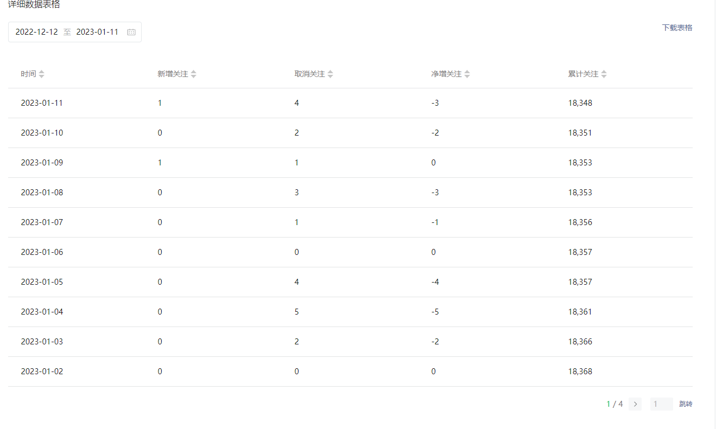This screenshot has width=716, height=429.
Task: Click end date 2023-01-11 in range picker
Action: pos(97,32)
